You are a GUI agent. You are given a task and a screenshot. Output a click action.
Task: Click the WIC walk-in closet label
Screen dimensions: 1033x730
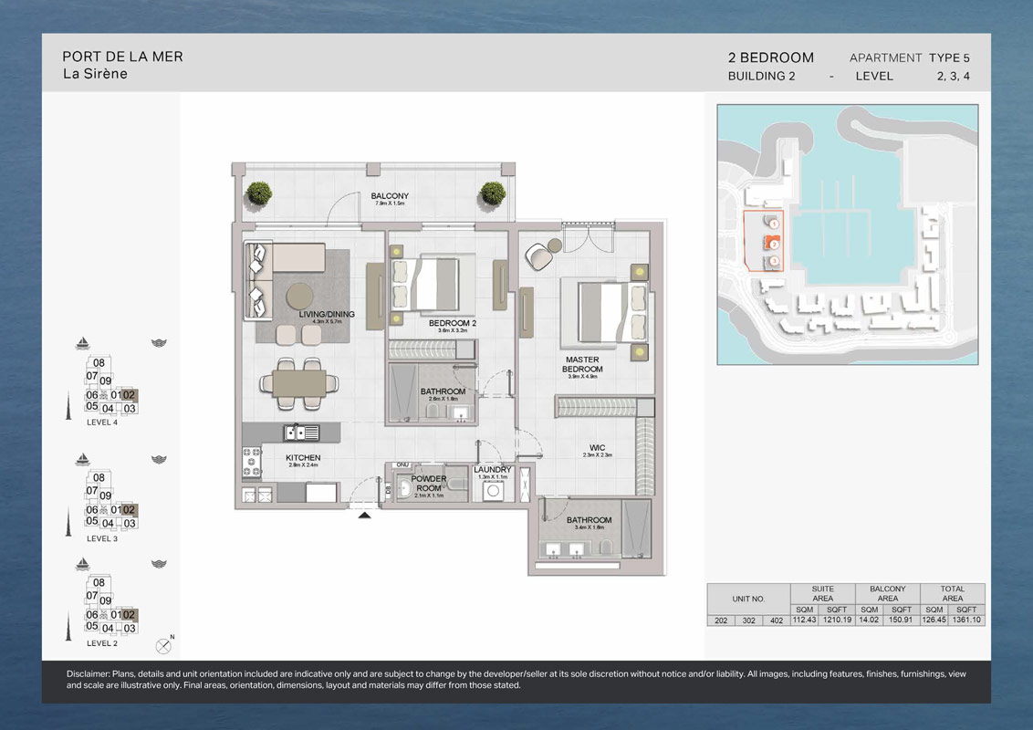tap(598, 448)
